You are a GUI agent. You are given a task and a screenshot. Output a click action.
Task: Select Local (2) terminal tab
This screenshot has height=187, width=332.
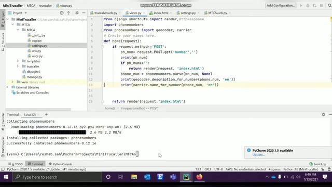[30, 115]
